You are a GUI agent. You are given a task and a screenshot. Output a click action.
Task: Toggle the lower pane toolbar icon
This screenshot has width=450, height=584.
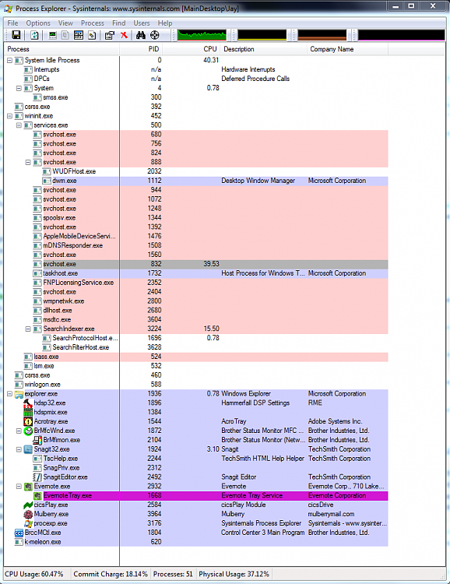79,35
